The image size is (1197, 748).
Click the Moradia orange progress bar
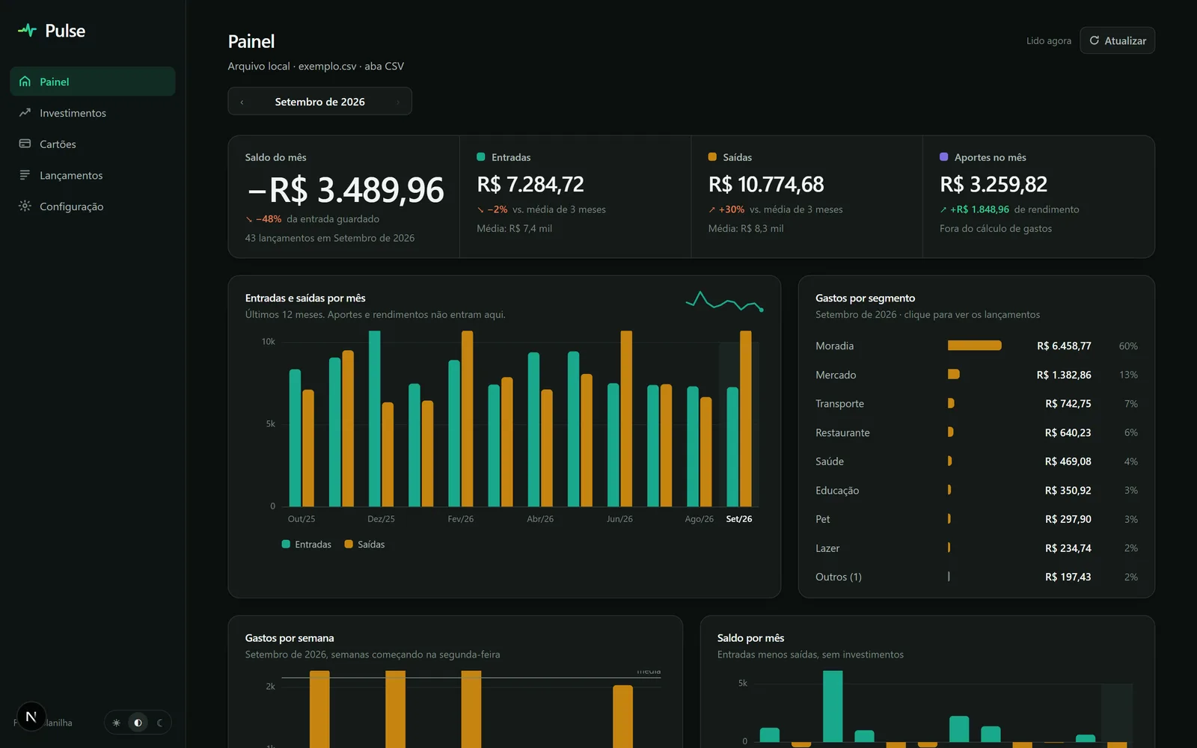tap(974, 346)
